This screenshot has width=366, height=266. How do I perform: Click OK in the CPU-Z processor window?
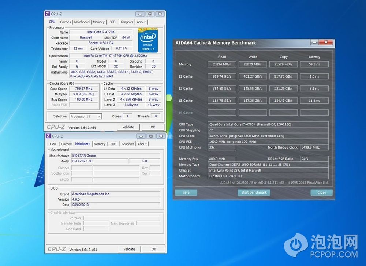tap(153, 127)
